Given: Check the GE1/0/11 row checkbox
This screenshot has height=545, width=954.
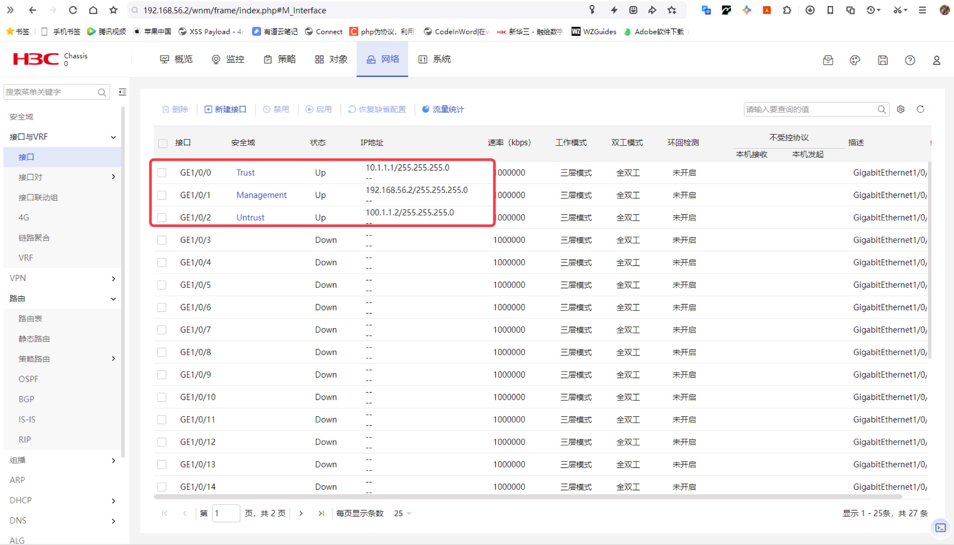Looking at the screenshot, I should pyautogui.click(x=162, y=419).
